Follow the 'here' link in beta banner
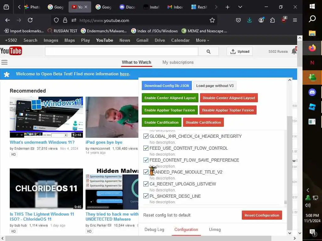322x241 pixels. click(x=125, y=74)
